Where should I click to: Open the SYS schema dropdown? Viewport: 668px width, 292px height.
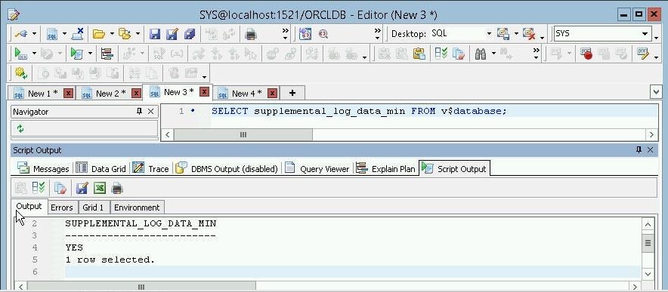tap(645, 34)
